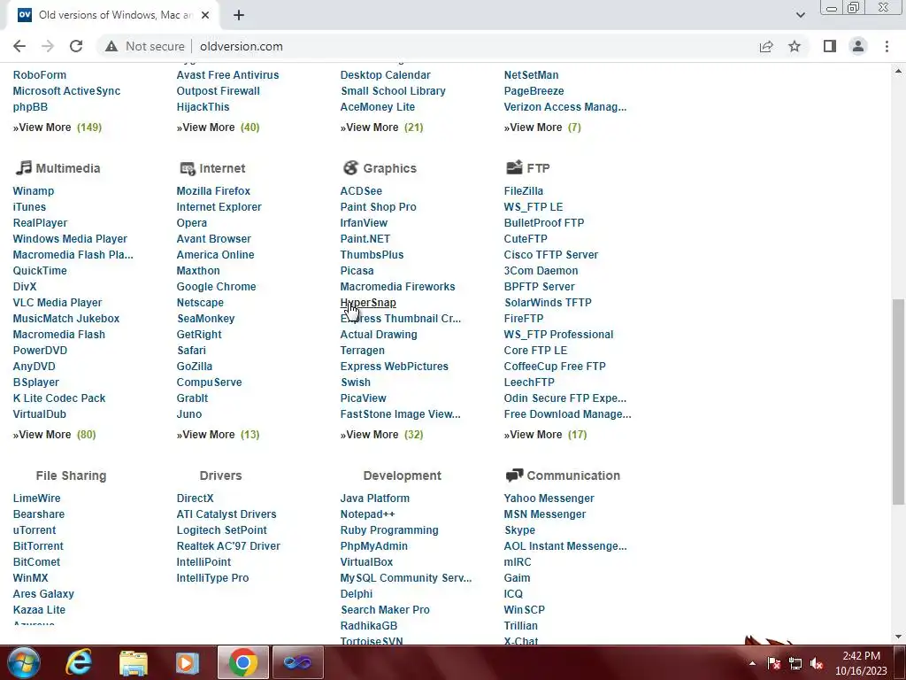Open the DirectX link
The height and width of the screenshot is (680, 906).
click(195, 498)
